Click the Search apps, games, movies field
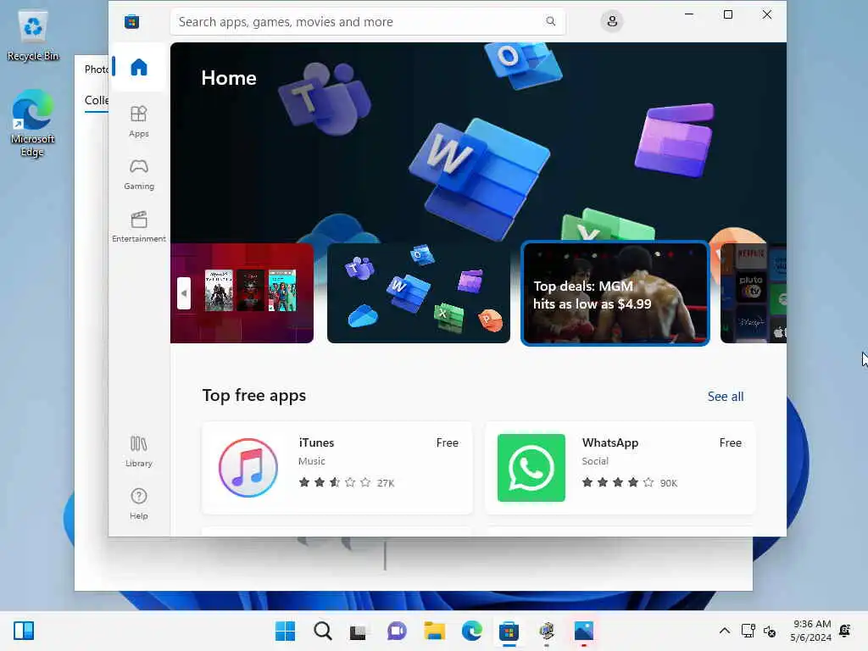The height and width of the screenshot is (651, 868). pos(368,21)
